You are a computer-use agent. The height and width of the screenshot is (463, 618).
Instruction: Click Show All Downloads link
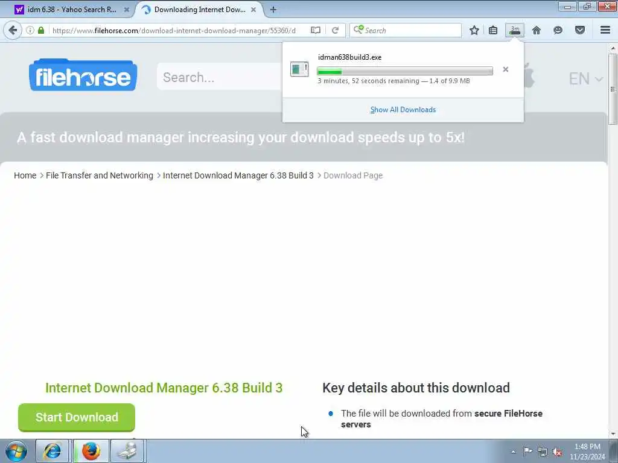[x=403, y=110]
